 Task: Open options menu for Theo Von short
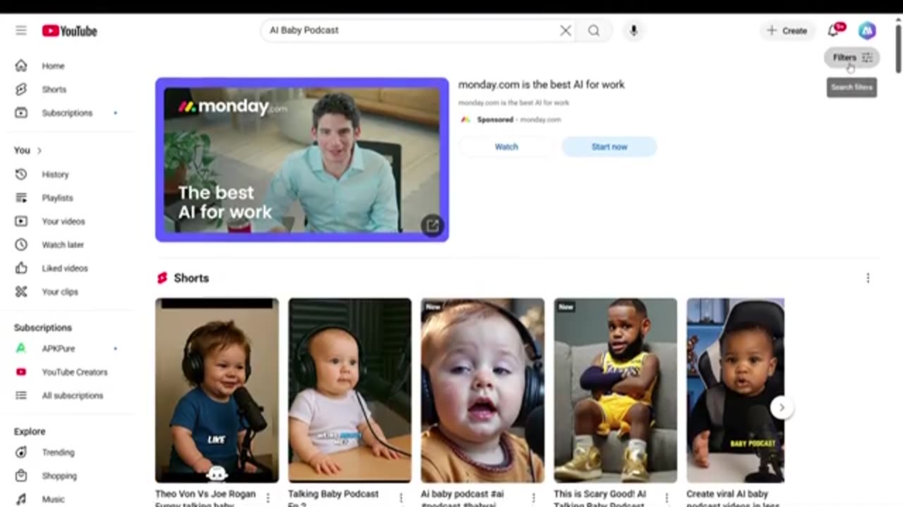tap(268, 498)
